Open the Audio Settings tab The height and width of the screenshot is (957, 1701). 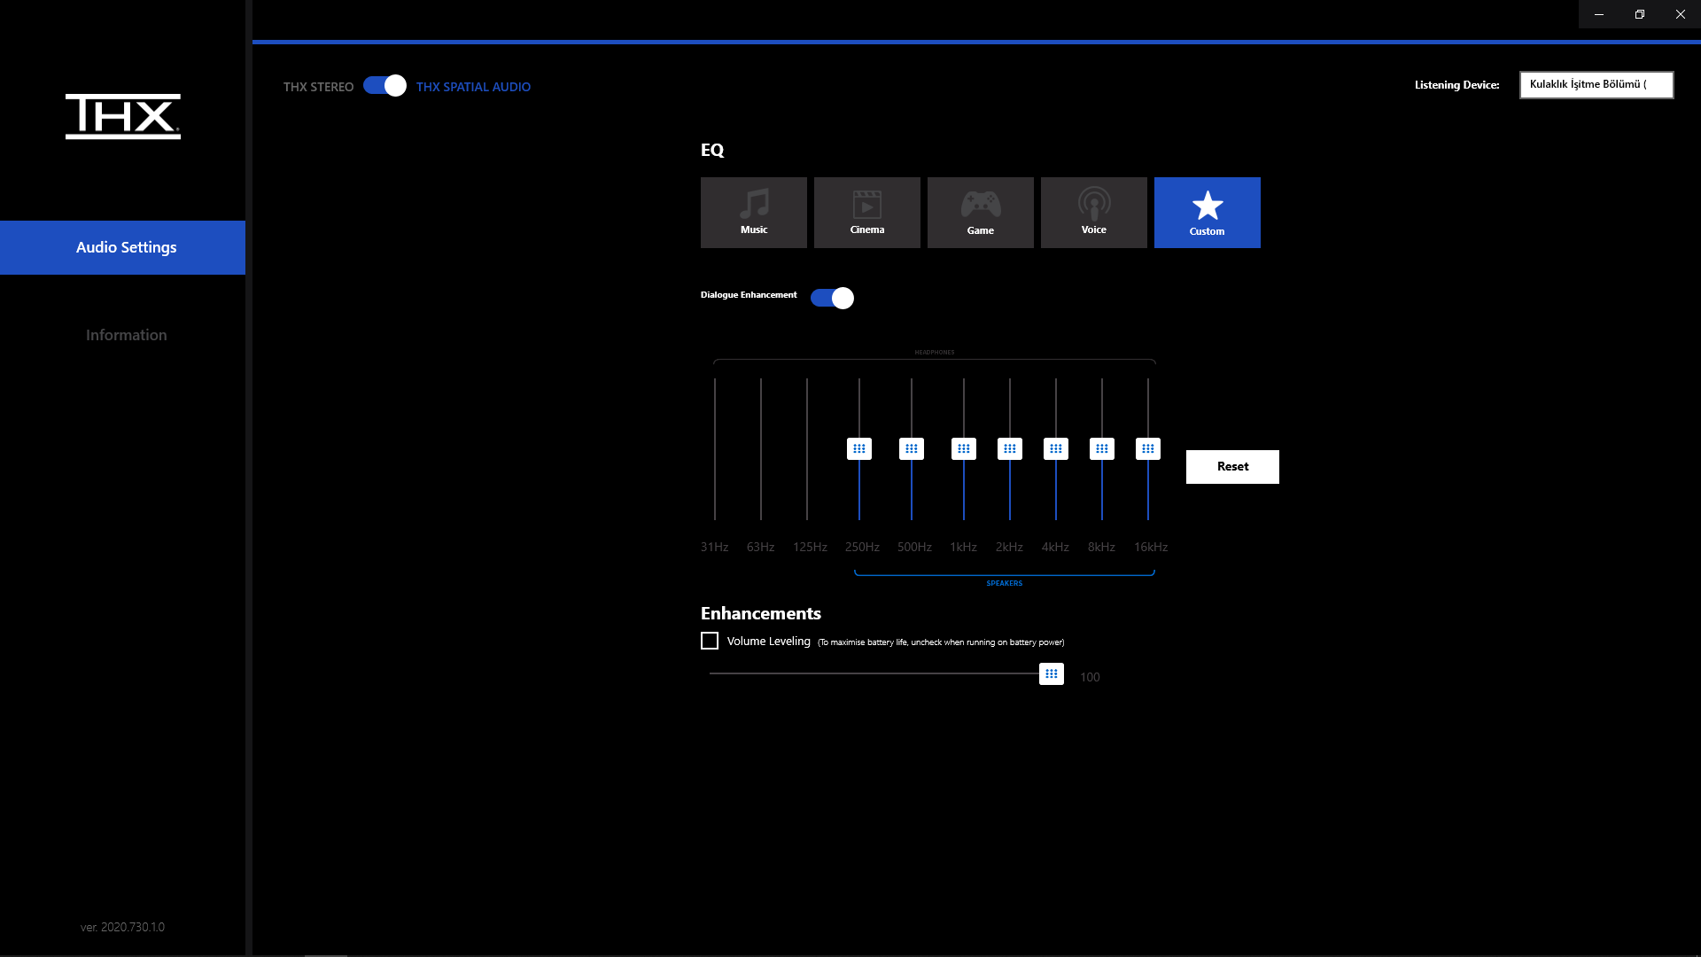(123, 247)
